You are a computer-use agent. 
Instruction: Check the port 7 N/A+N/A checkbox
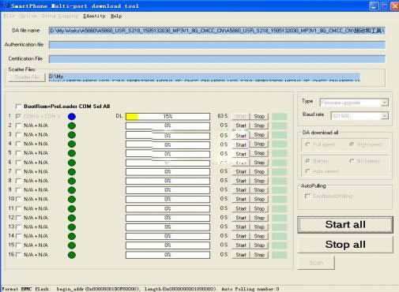[x=18, y=172]
